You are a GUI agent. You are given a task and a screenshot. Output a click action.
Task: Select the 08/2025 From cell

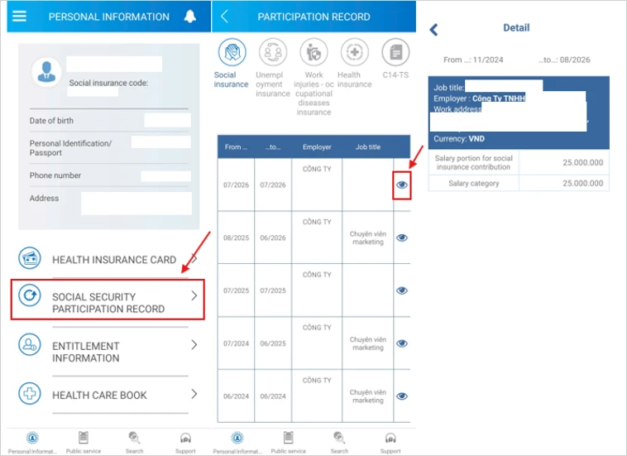[236, 238]
